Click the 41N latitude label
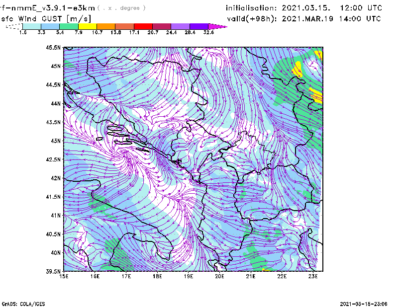The image size is (398, 307). [x=56, y=216]
